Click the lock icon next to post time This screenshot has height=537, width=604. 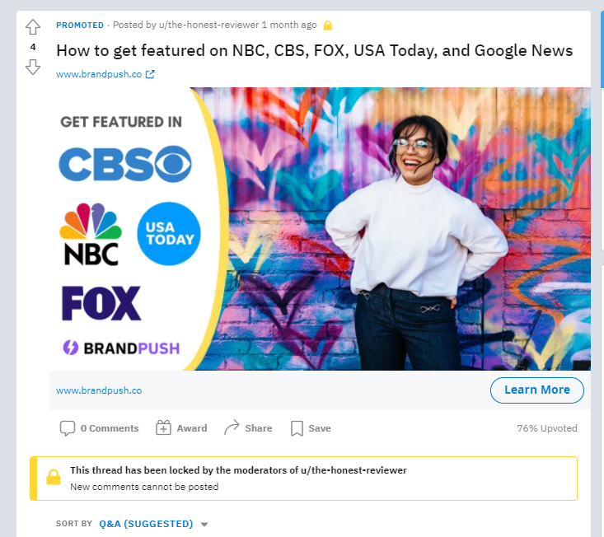328,26
